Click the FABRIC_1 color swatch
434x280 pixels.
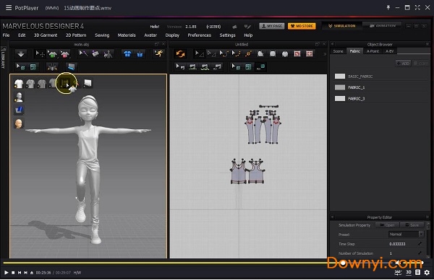[340, 87]
